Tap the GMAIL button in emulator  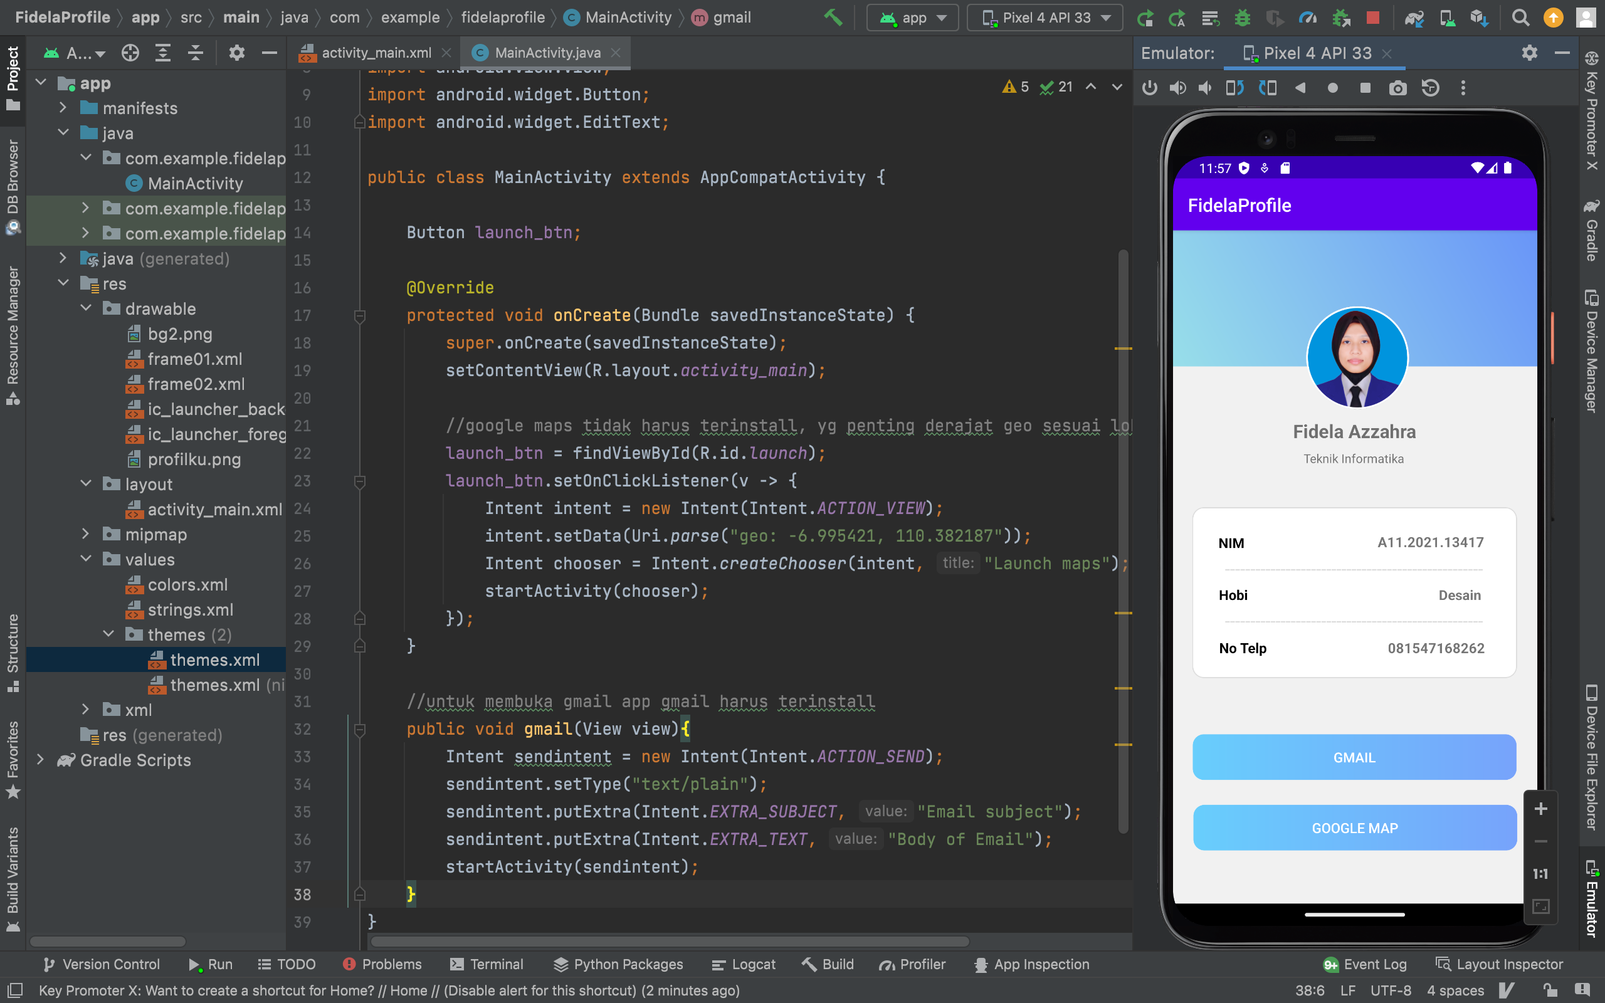tap(1354, 757)
